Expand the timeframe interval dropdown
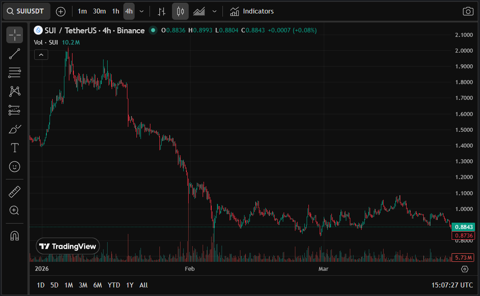The image size is (480, 296). [141, 11]
